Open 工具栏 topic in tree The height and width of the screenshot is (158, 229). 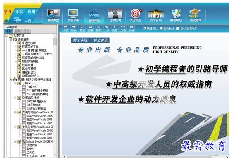31,152
